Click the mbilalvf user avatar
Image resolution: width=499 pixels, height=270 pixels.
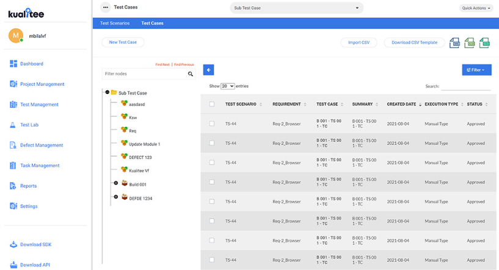tap(16, 35)
